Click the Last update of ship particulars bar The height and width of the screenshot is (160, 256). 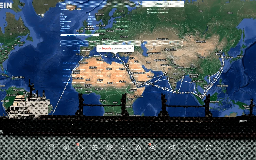pos(80,35)
